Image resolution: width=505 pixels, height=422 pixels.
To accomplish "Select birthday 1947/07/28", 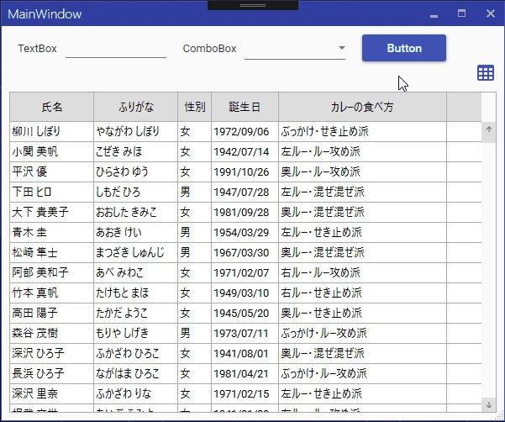I will (x=245, y=192).
